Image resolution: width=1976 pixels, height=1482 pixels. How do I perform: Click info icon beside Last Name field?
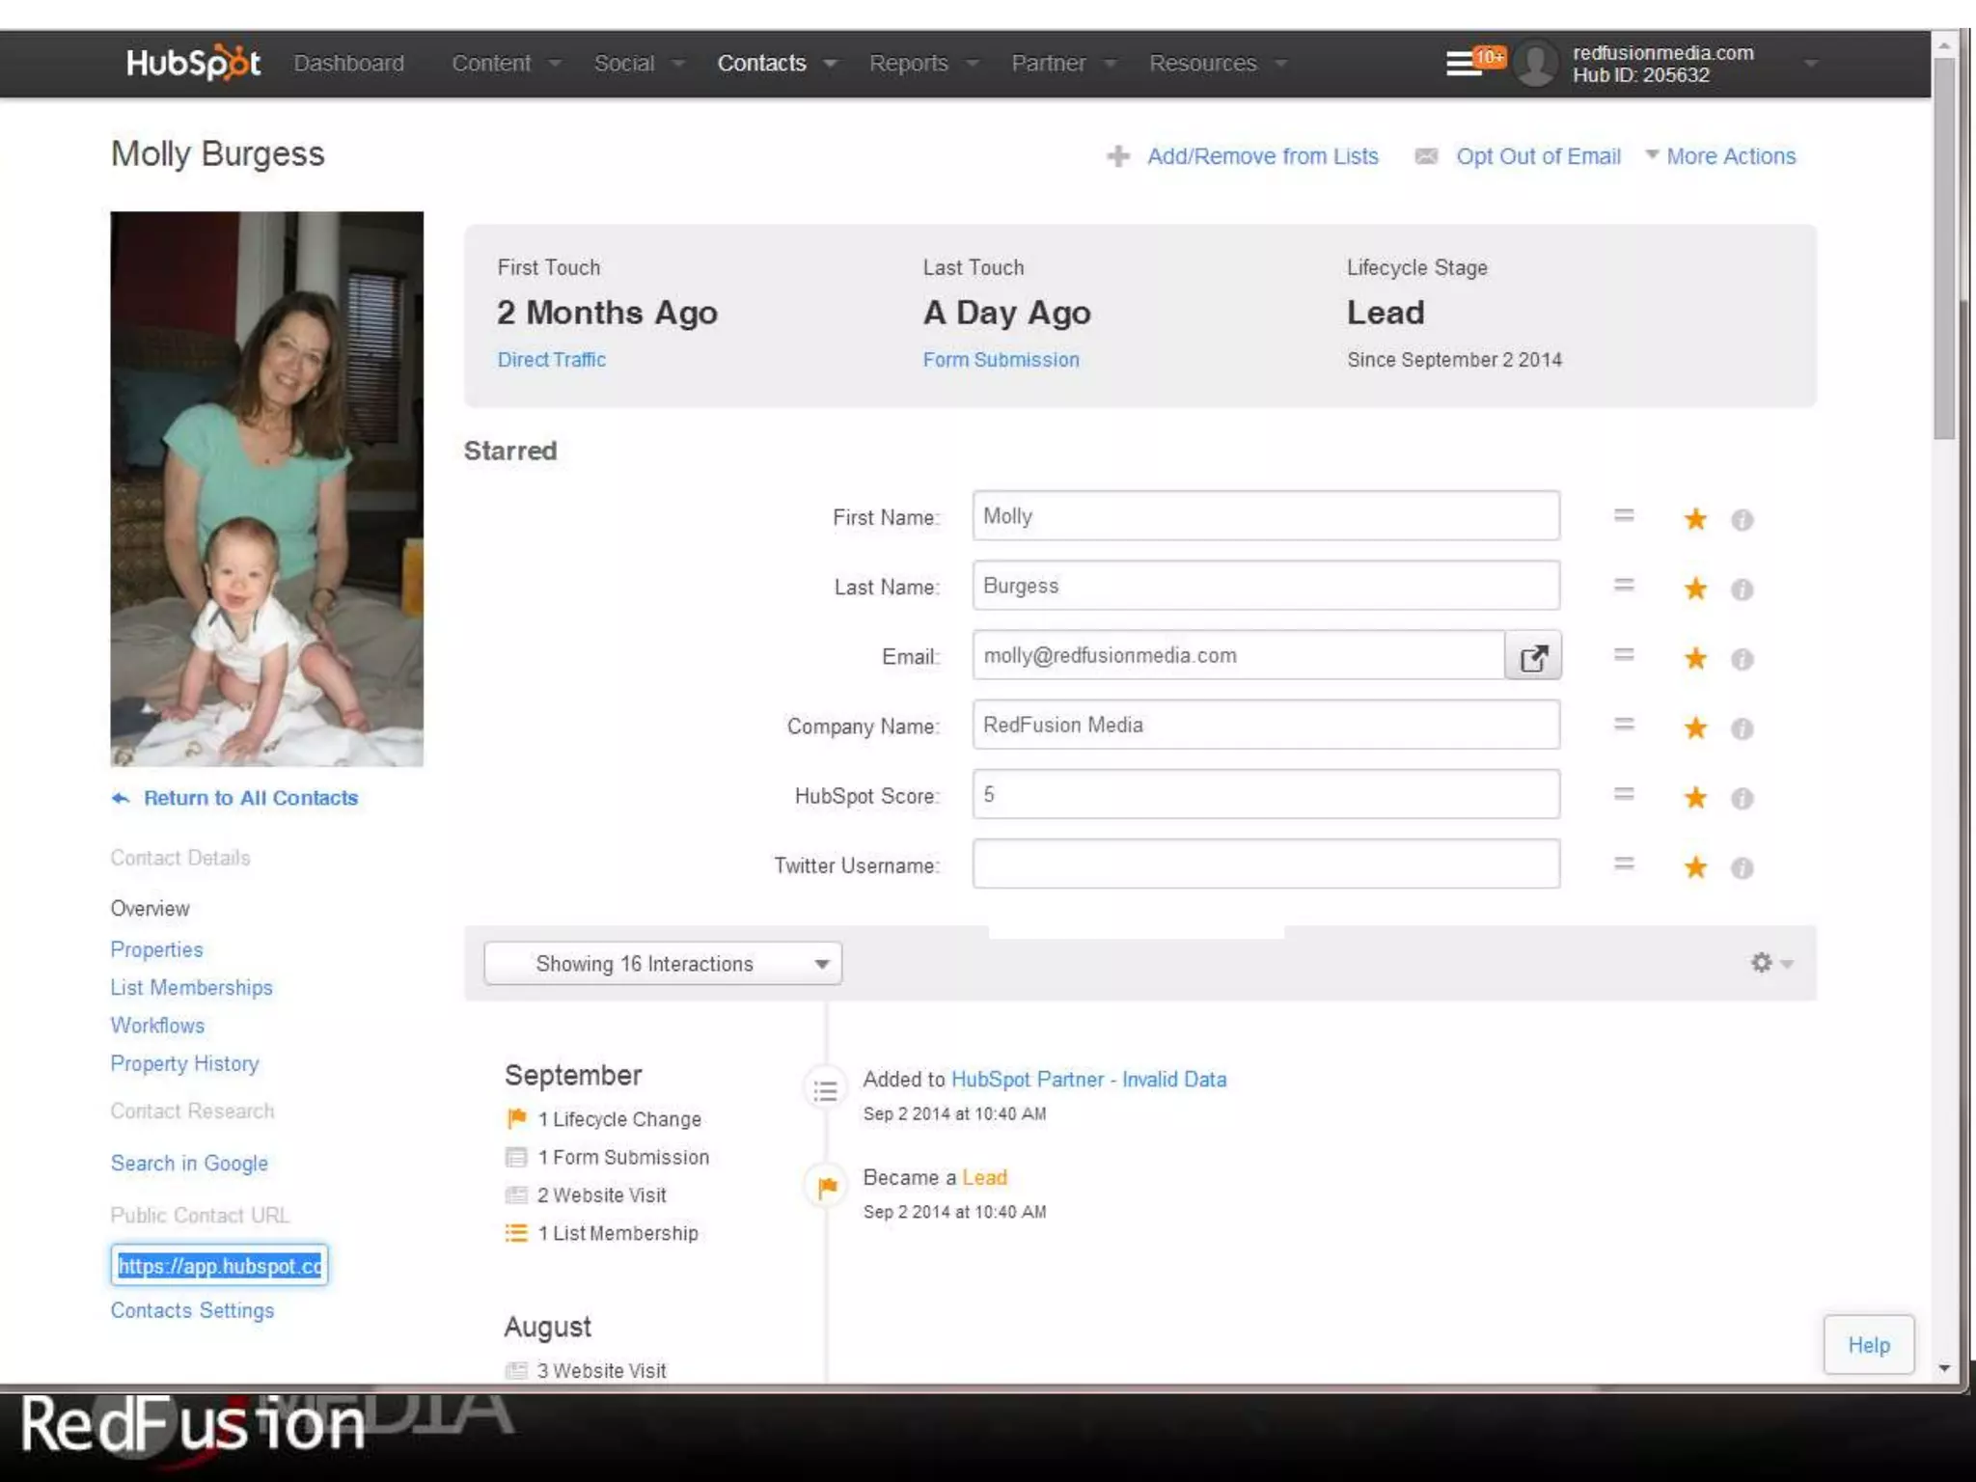[1742, 590]
